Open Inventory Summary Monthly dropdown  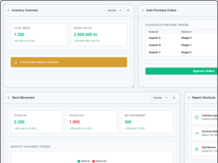tap(114, 10)
